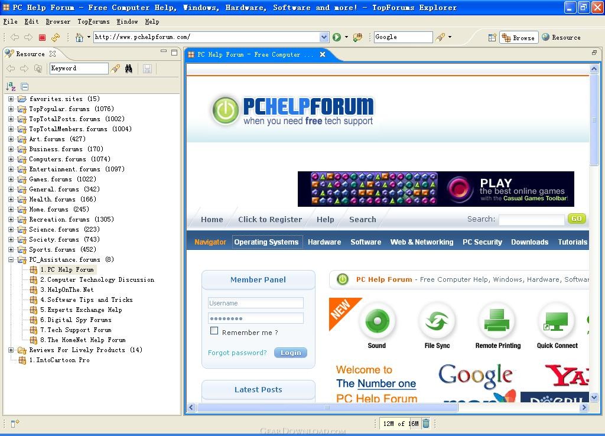The image size is (605, 436).
Task: Click the Keyword search field
Action: click(x=79, y=69)
